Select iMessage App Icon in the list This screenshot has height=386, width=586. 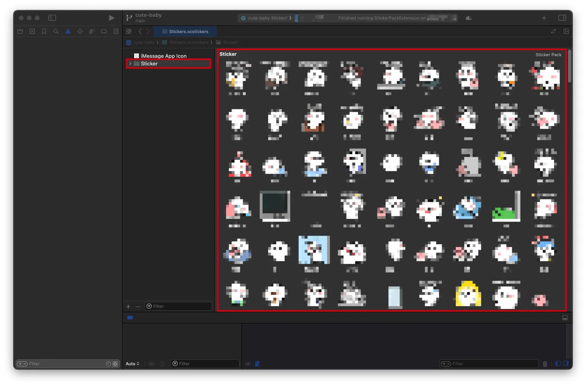click(163, 56)
